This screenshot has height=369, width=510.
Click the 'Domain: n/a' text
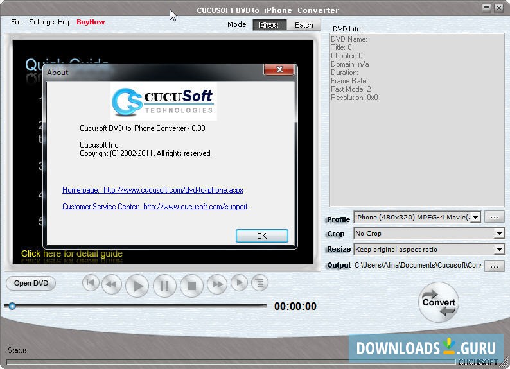tap(350, 64)
